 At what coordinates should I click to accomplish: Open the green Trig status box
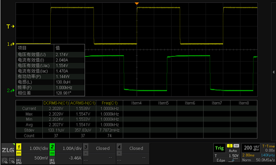(x=219, y=148)
